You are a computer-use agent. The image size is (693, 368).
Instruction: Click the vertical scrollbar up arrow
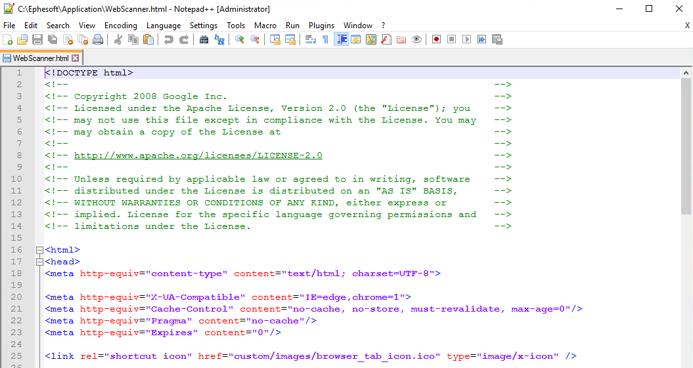(686, 73)
